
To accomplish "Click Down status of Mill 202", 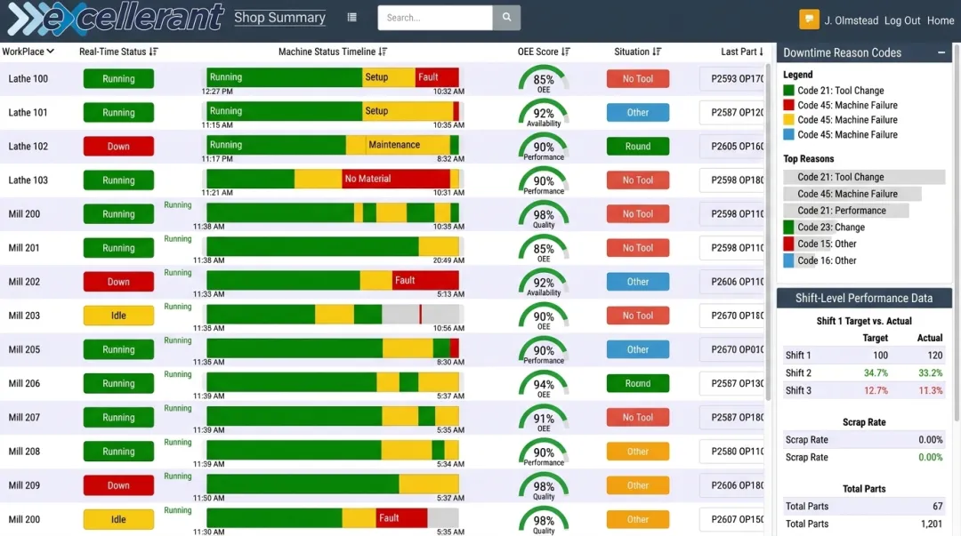I will point(118,282).
